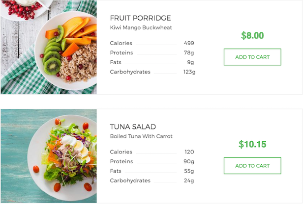Open the Tuna Salad dish photo
This screenshot has width=303, height=204.
click(x=49, y=156)
